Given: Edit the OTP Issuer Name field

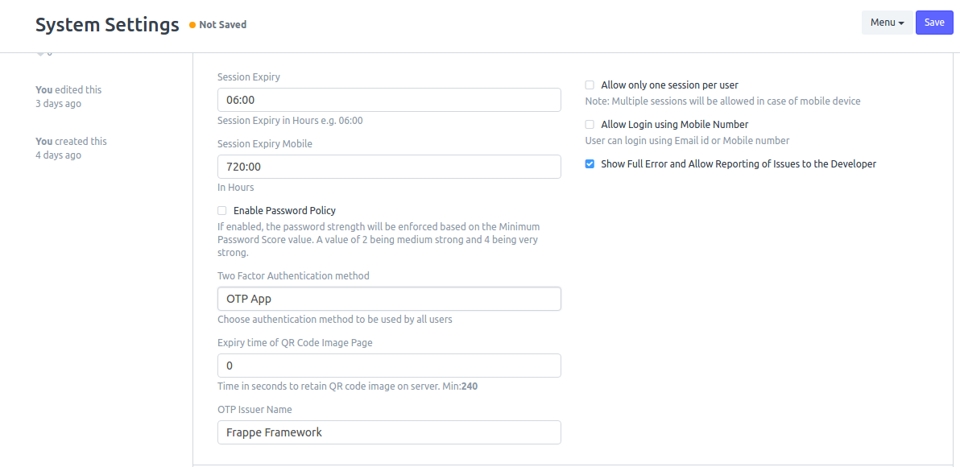Looking at the screenshot, I should pyautogui.click(x=389, y=432).
